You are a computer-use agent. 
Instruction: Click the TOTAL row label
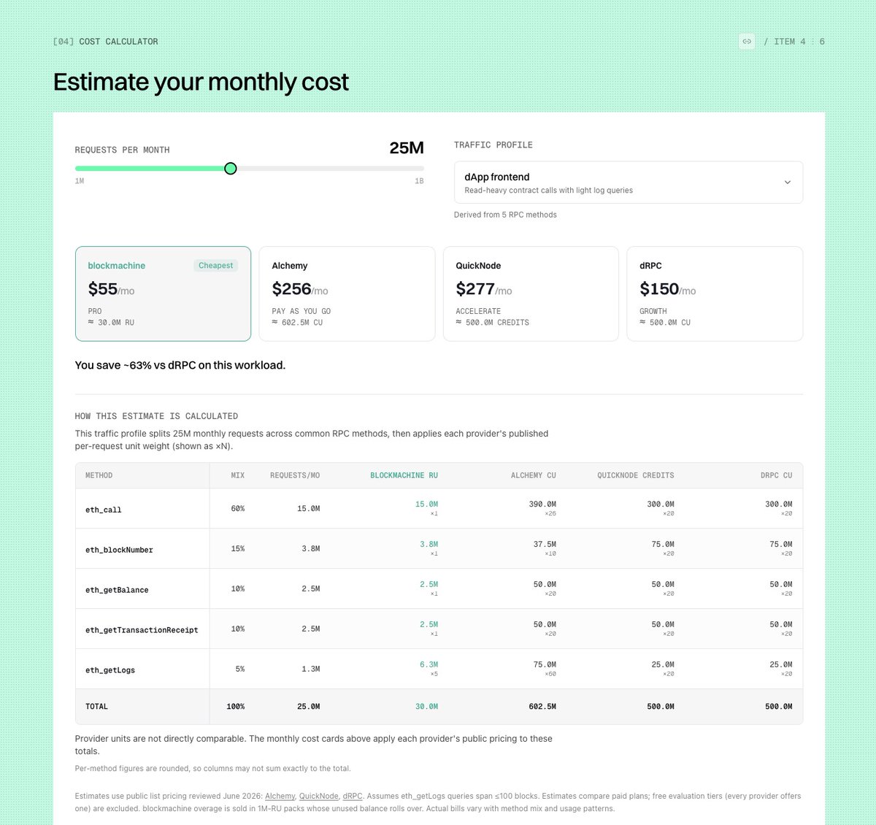click(x=96, y=707)
